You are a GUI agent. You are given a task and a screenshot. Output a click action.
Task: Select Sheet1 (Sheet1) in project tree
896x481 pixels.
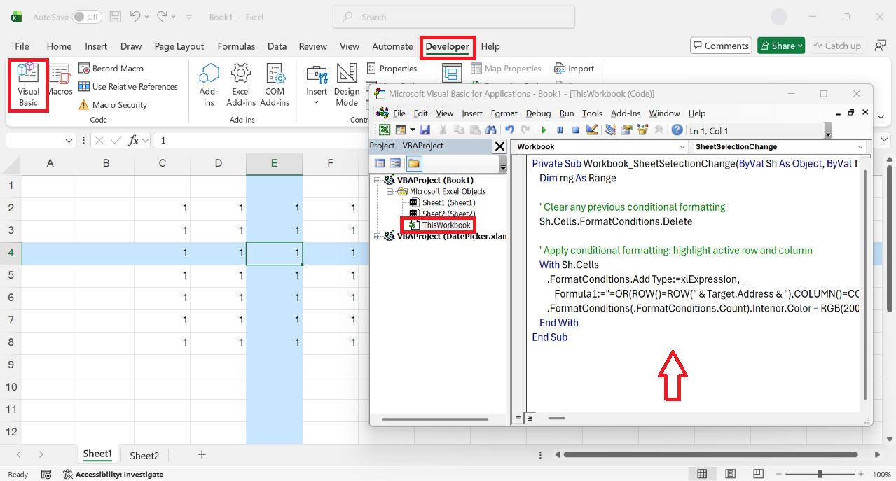tap(448, 202)
